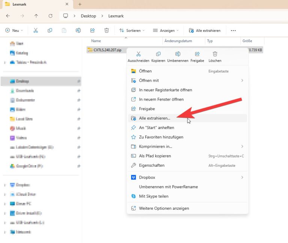288x243 pixels.
Task: Click the toolbar Share icon
Action: pyautogui.click(x=92, y=30)
